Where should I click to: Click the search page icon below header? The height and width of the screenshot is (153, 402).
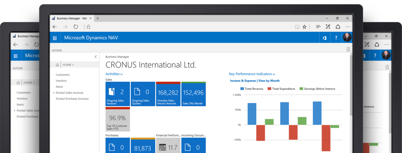tap(348, 49)
